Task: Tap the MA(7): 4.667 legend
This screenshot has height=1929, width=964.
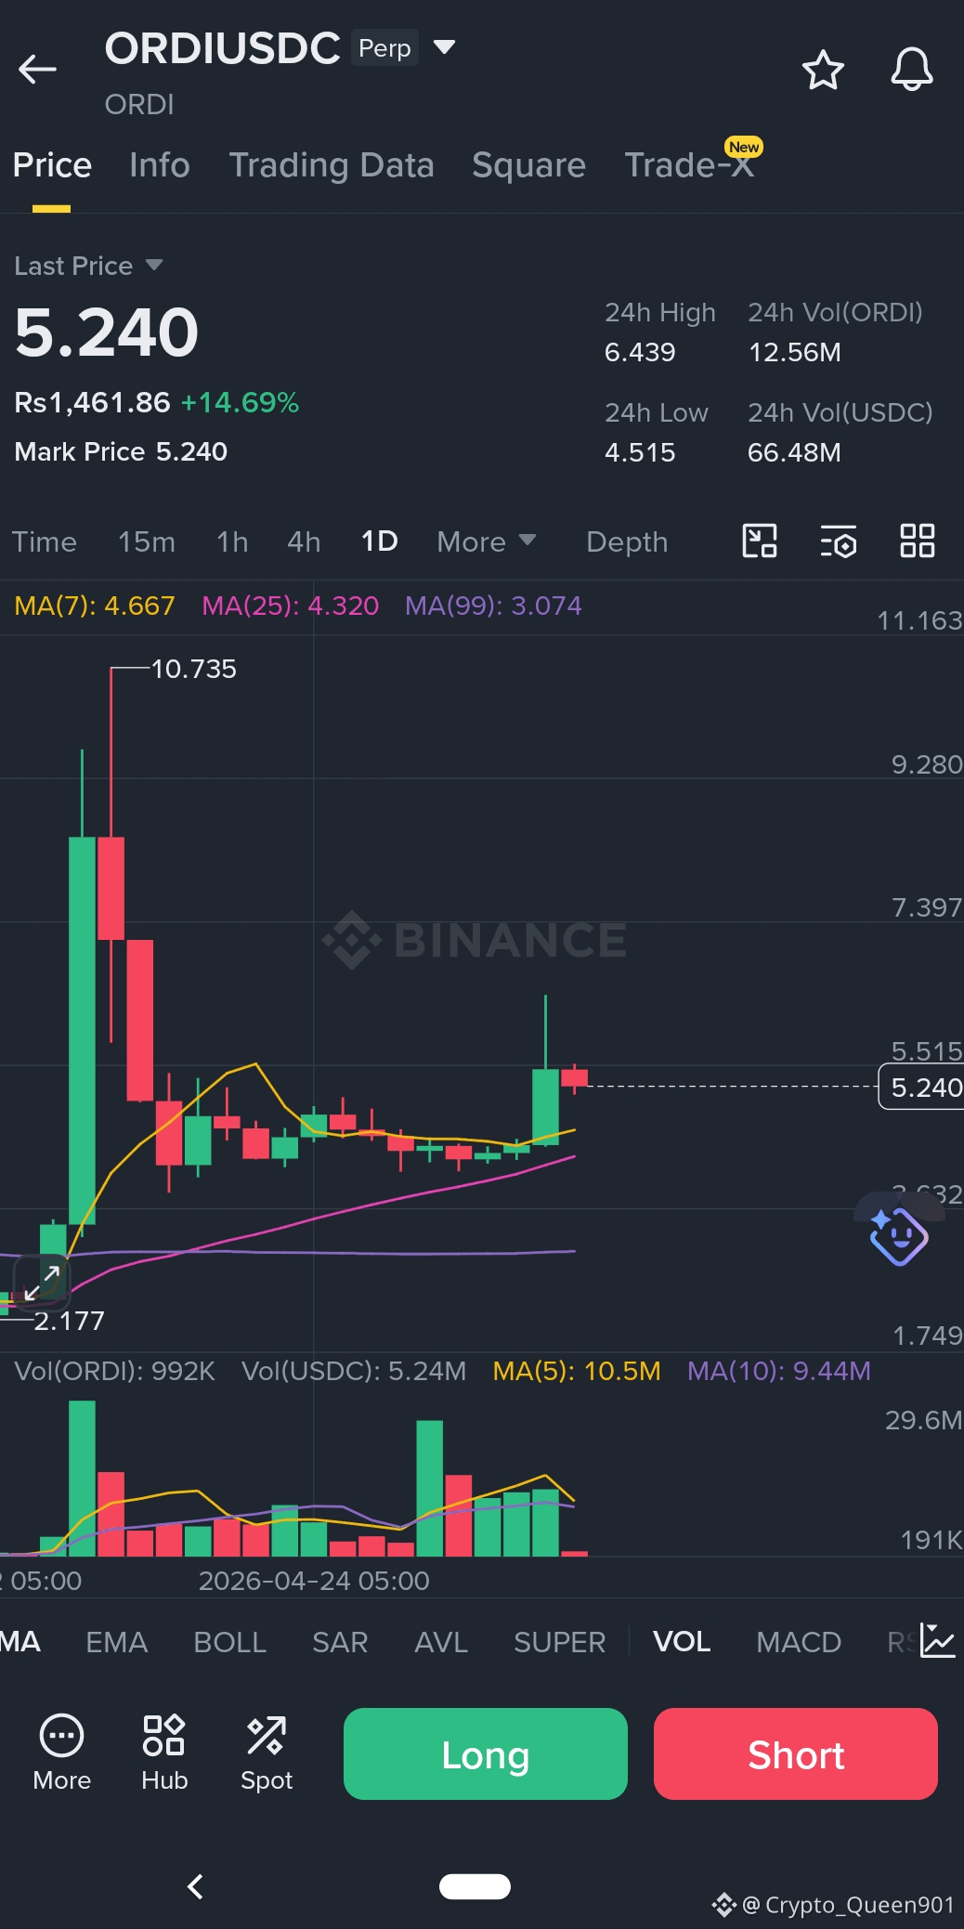Action: coord(95,606)
